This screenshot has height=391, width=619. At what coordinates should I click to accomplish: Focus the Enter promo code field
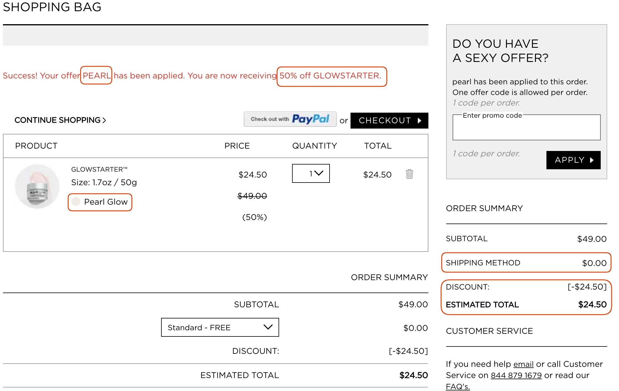(526, 127)
